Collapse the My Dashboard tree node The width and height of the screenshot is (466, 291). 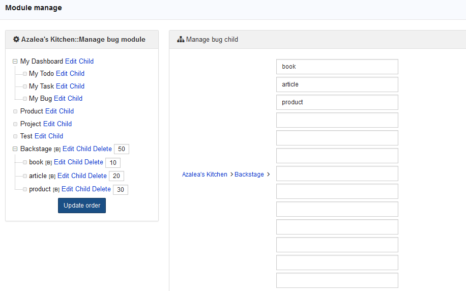click(15, 62)
